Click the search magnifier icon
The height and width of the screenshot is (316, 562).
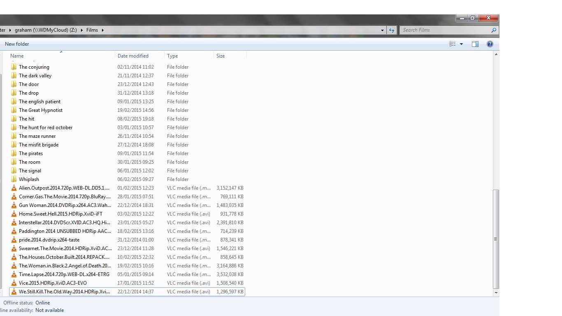(494, 30)
